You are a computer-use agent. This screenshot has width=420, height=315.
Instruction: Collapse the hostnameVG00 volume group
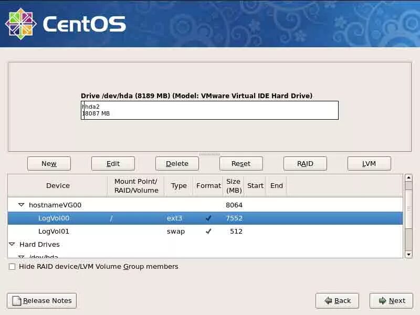click(21, 205)
